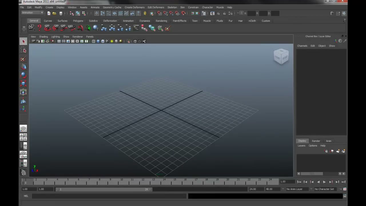This screenshot has height=206, width=366.
Task: Click the red question mark shelf icon
Action: coord(39,28)
